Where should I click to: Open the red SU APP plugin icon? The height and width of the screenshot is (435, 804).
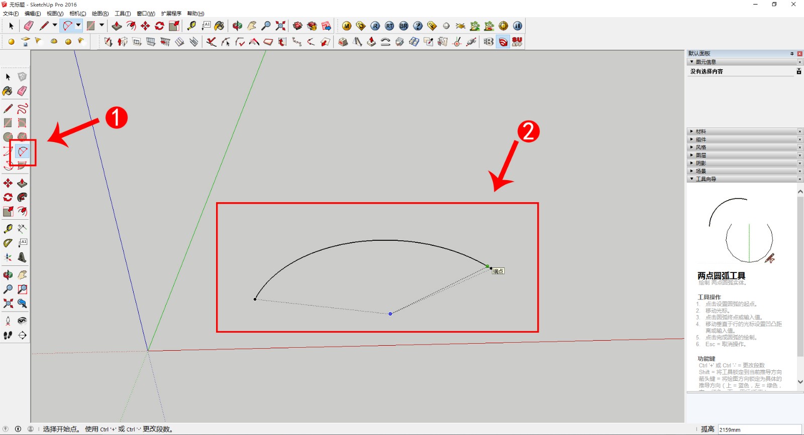click(x=517, y=42)
